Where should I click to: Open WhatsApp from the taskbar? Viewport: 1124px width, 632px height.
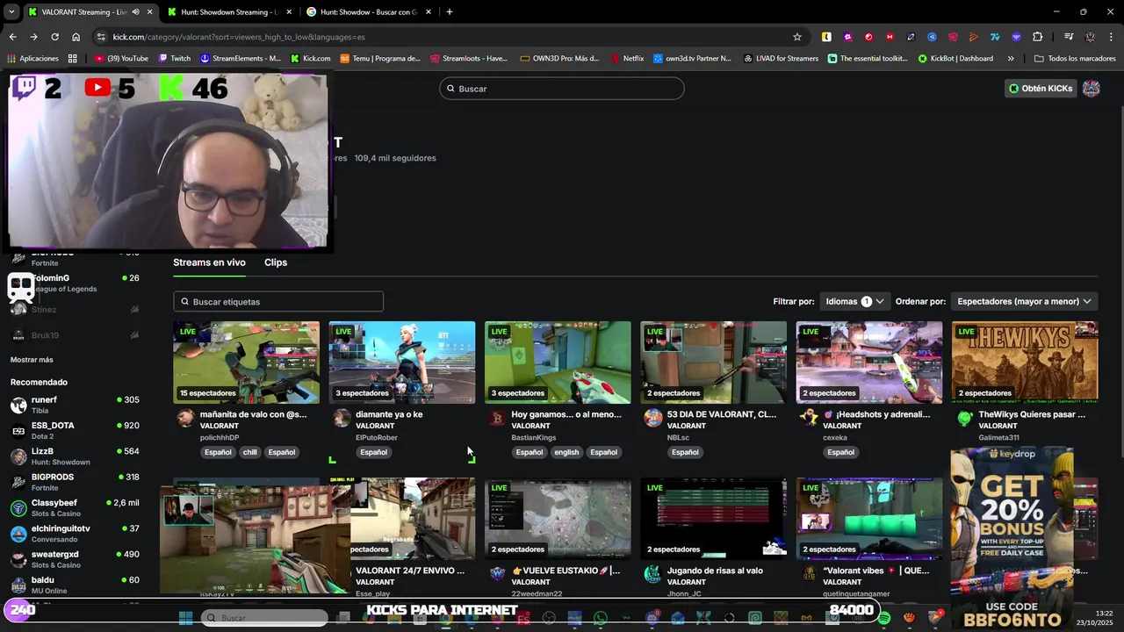click(601, 618)
